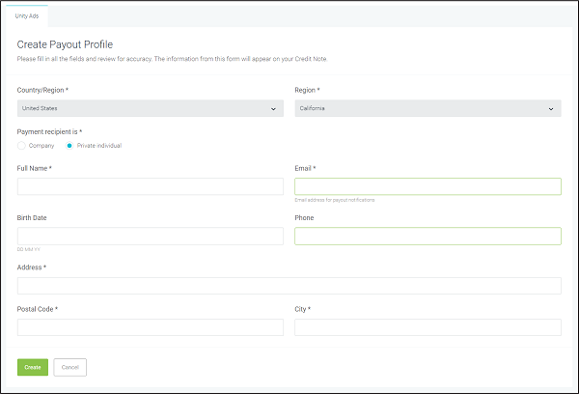Click into the Postal Code field
This screenshot has width=579, height=394.
[150, 327]
